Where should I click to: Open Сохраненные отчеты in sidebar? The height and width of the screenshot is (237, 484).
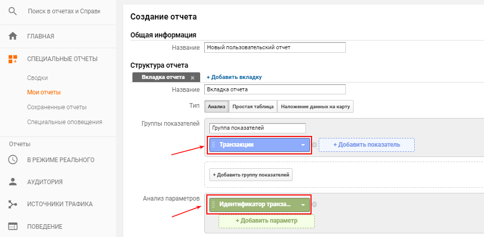coord(57,107)
